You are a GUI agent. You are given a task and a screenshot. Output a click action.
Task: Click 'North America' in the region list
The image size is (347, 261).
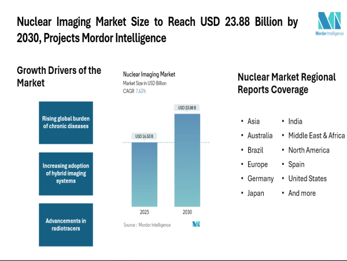[x=309, y=150]
